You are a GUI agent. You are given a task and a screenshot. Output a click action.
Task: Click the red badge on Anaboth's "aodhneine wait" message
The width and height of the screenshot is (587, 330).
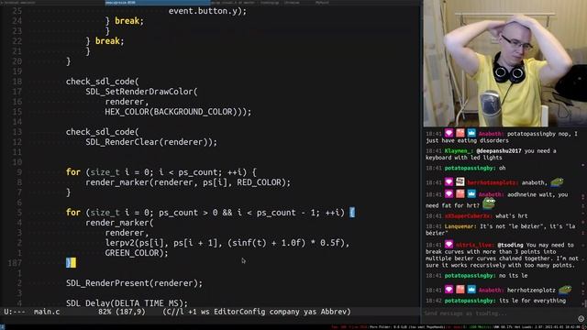click(460, 193)
